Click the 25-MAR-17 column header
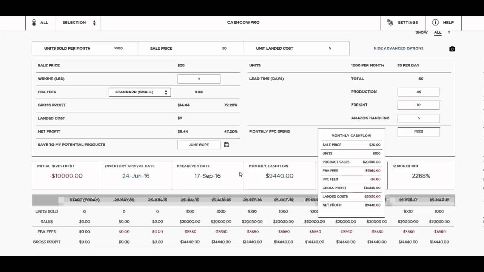Screen dimensions: 484x272 pyautogui.click(x=439, y=200)
